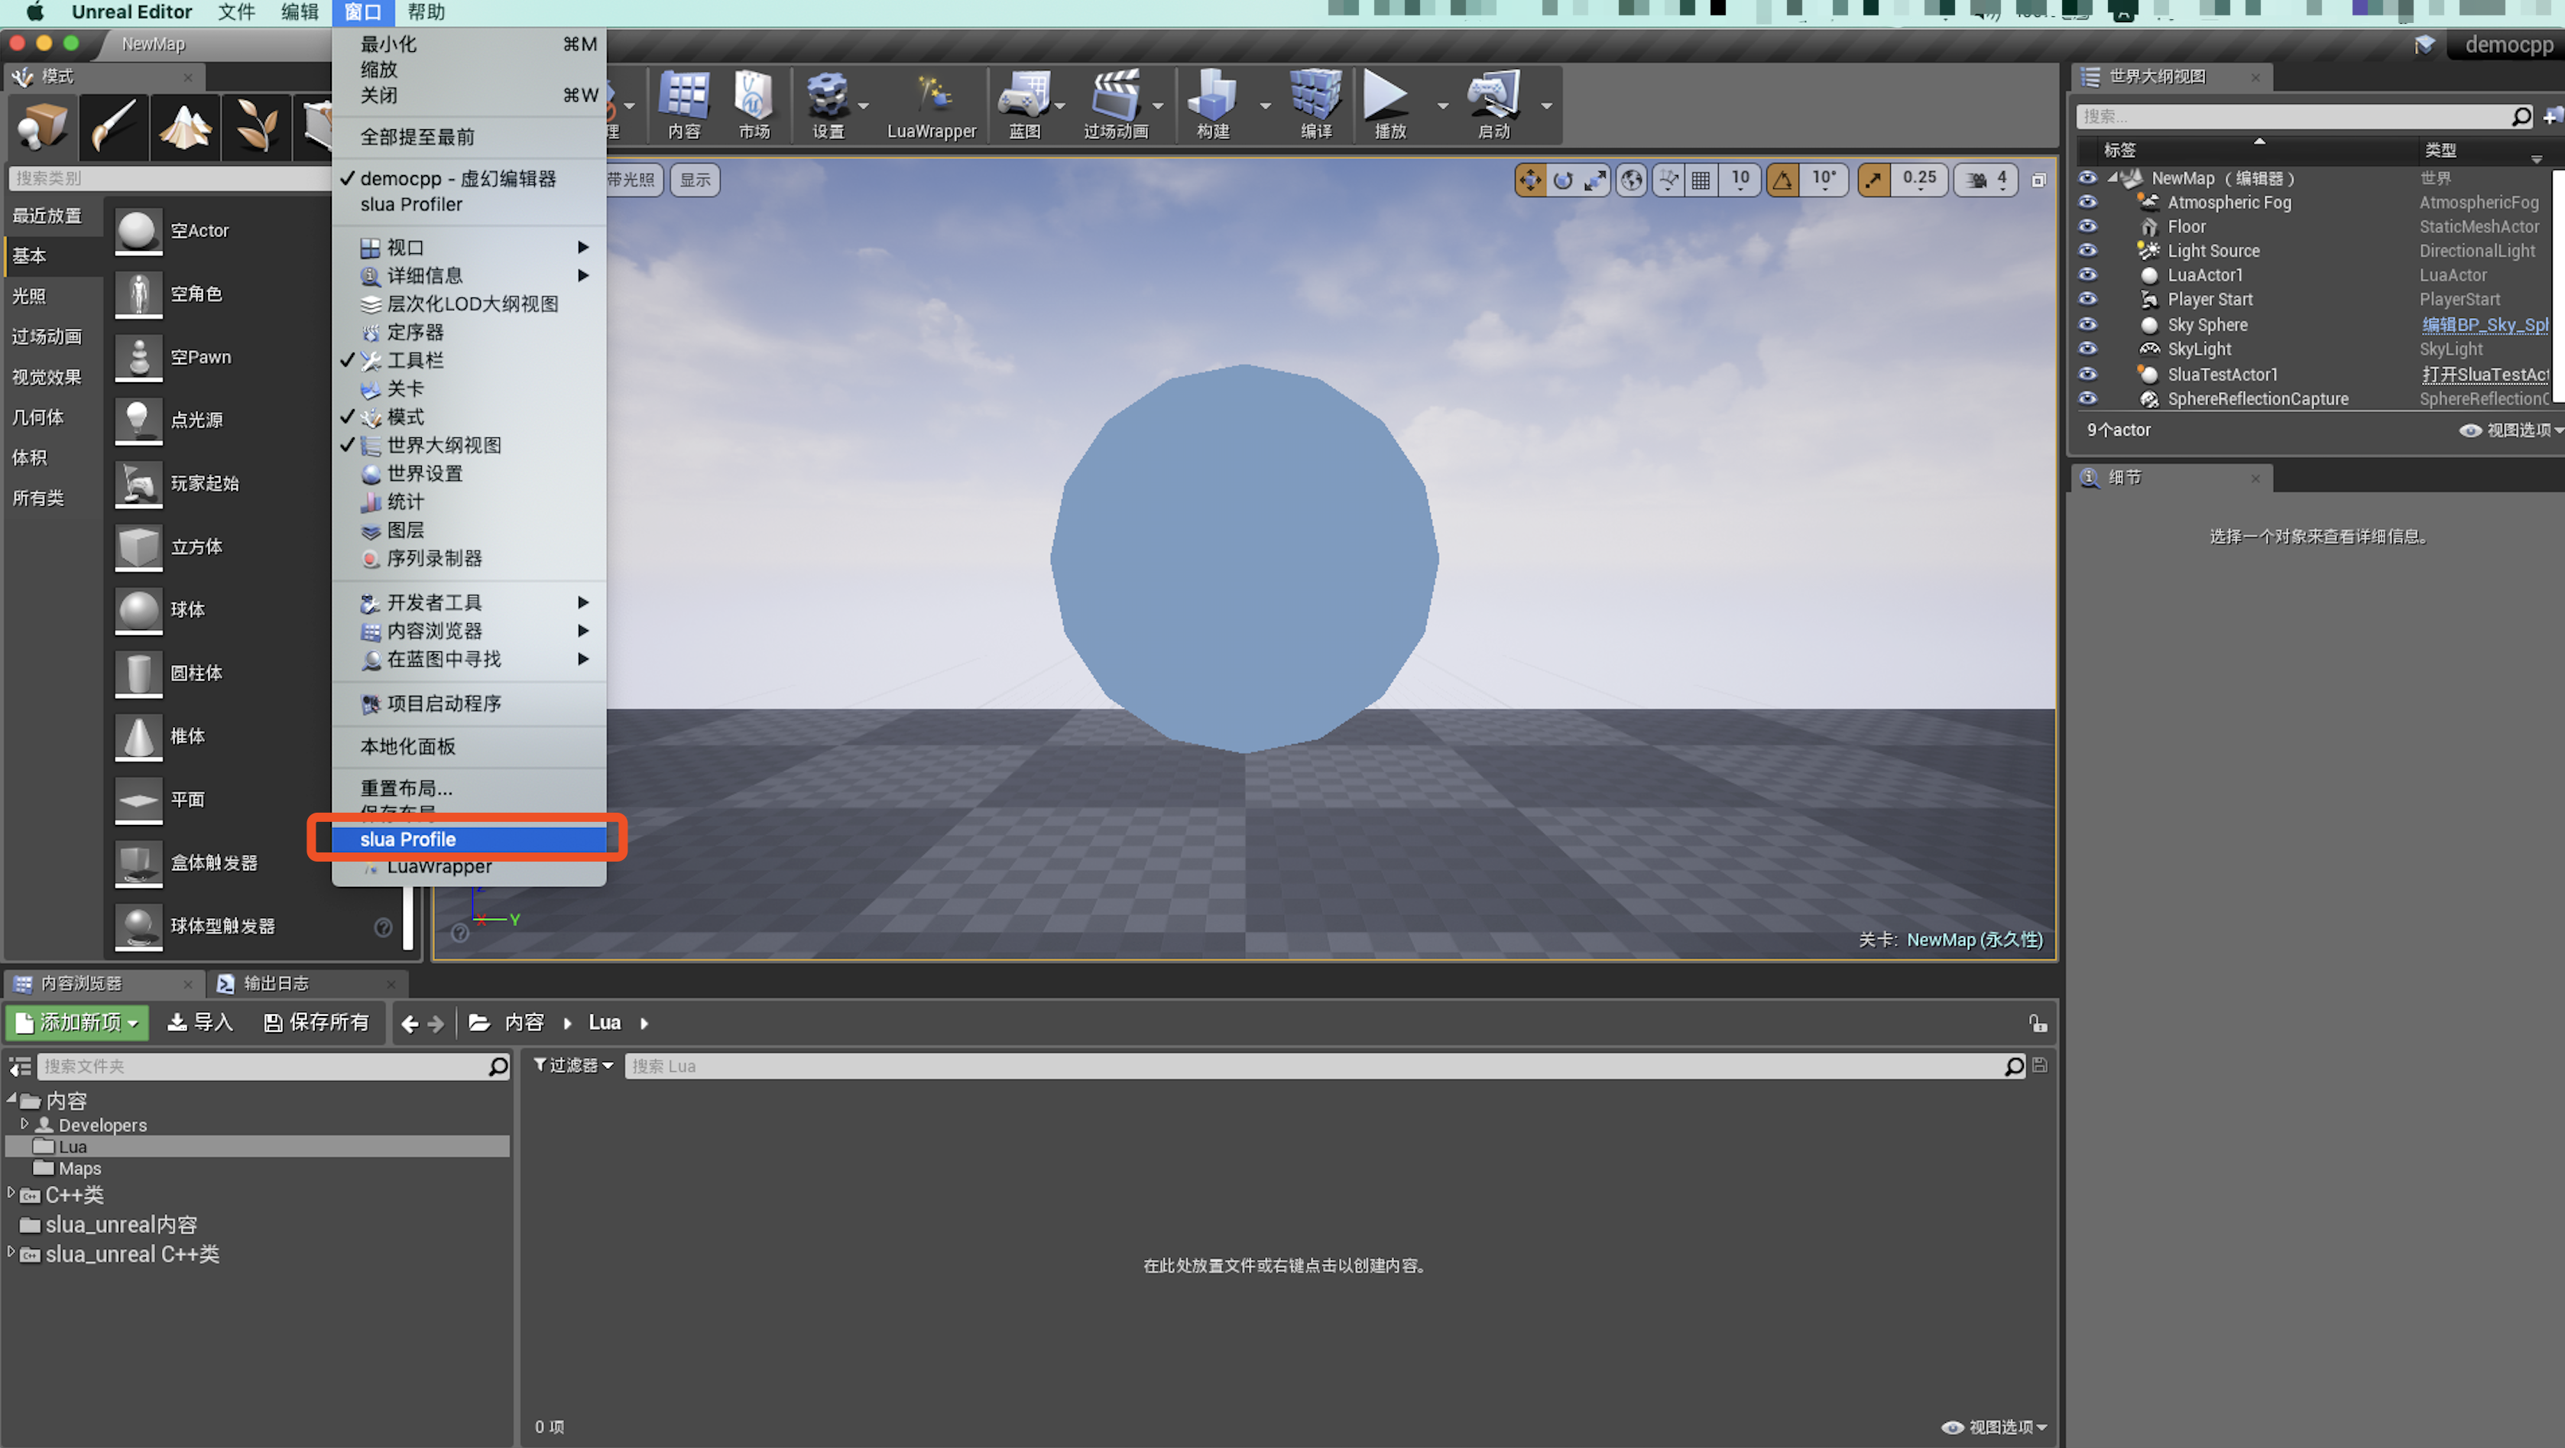Click the 编辑BP_Sky_Sph link
Screen dimensions: 2565x1448
click(x=2484, y=326)
